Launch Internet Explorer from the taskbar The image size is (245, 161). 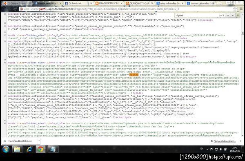click(x=29, y=149)
